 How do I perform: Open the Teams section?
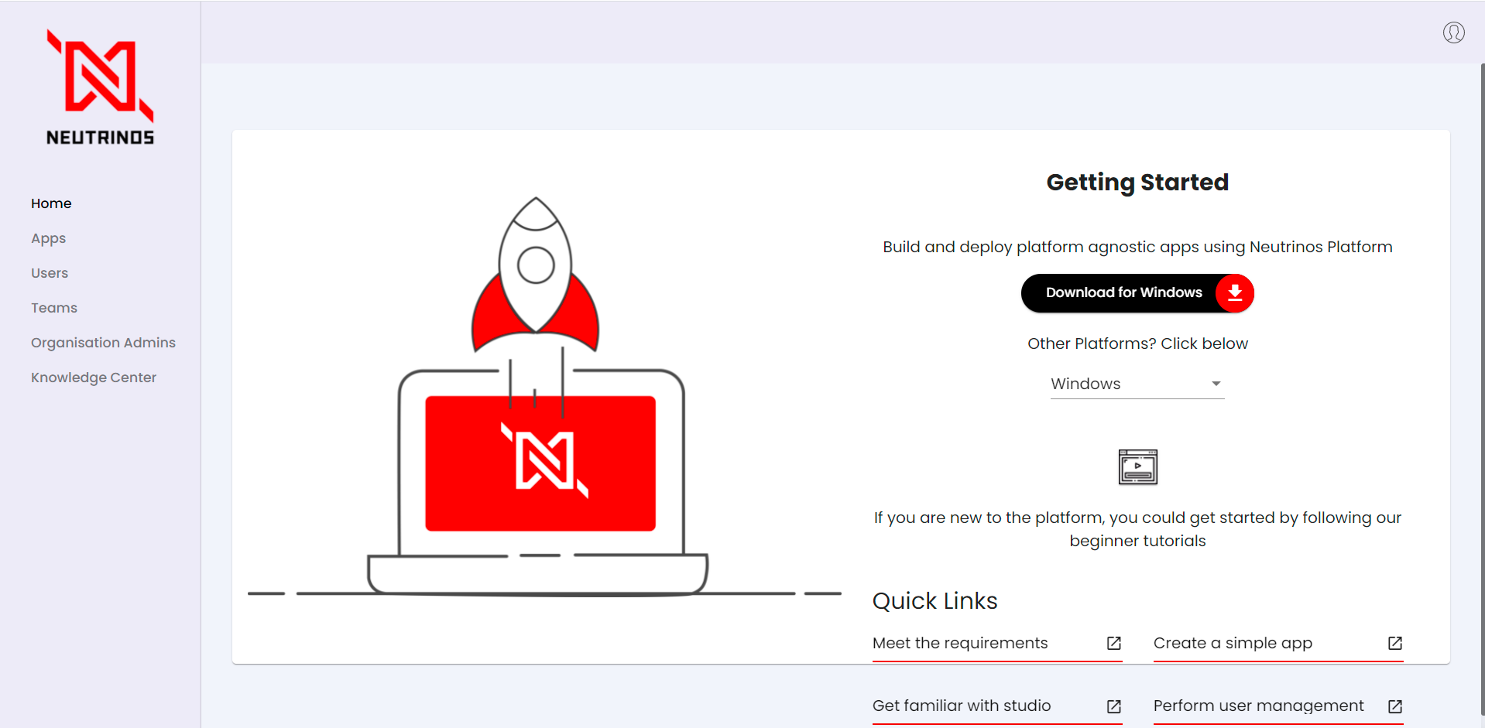click(54, 308)
